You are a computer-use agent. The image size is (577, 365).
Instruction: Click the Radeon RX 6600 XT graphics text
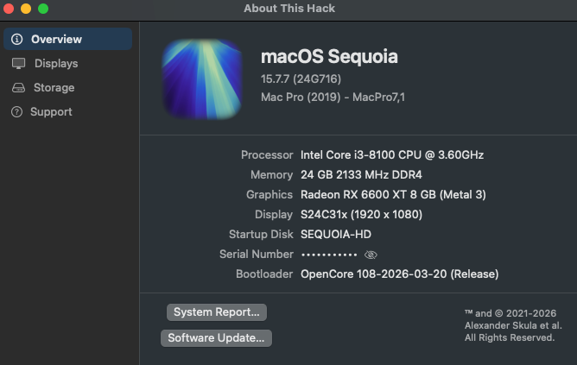393,194
